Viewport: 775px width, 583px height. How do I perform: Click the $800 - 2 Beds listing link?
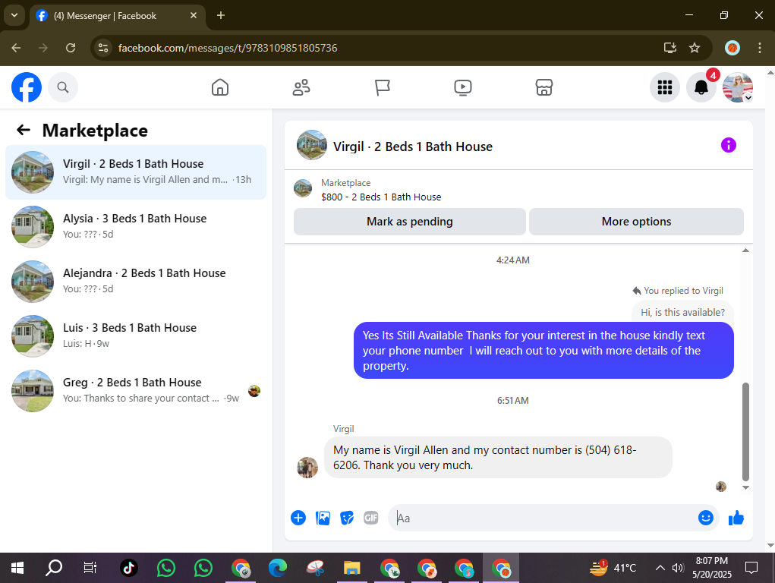pos(381,197)
